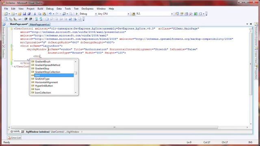Select the MainPage.xaml tab

(19, 24)
